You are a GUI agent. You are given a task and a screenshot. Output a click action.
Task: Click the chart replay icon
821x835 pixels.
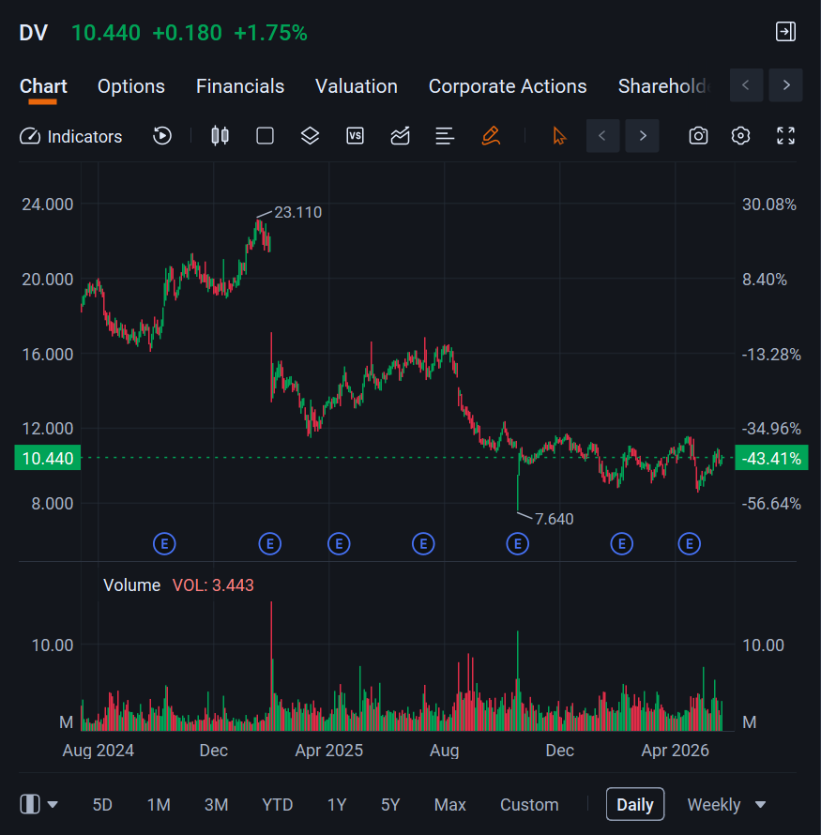(x=162, y=136)
